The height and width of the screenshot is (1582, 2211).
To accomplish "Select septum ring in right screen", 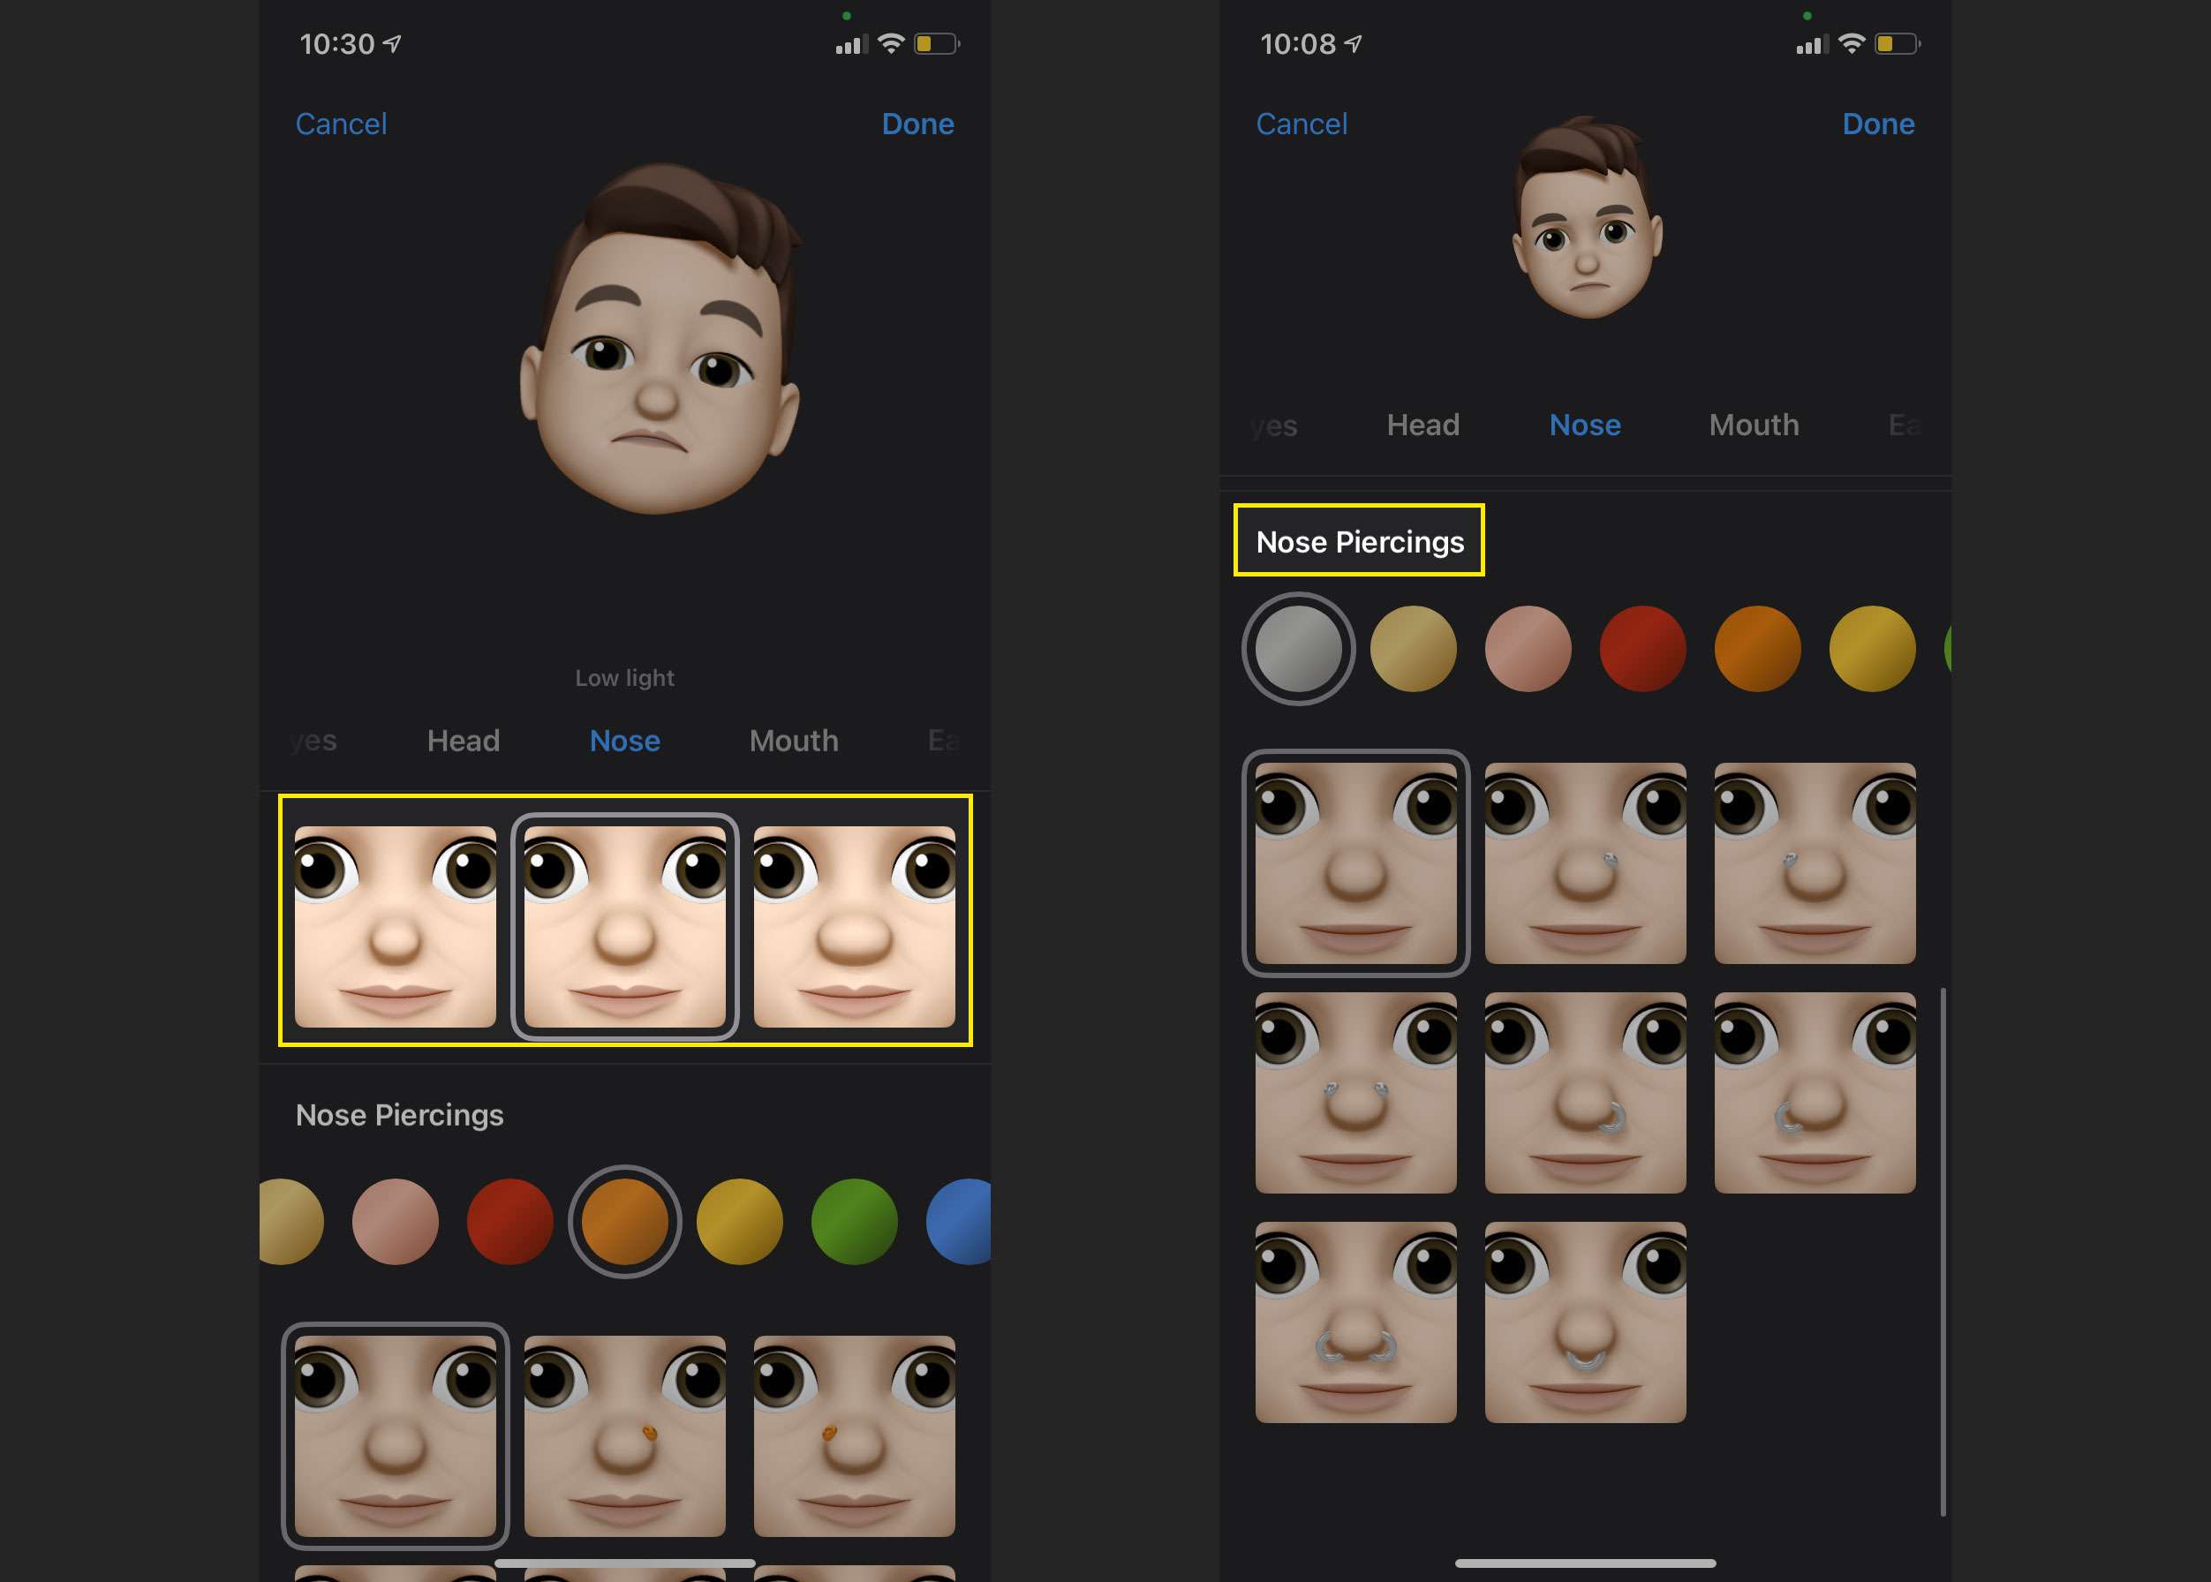I will pyautogui.click(x=1584, y=1322).
